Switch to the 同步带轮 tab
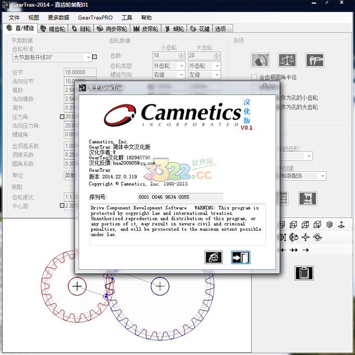Screen dimensions: 355x355 click(112, 29)
